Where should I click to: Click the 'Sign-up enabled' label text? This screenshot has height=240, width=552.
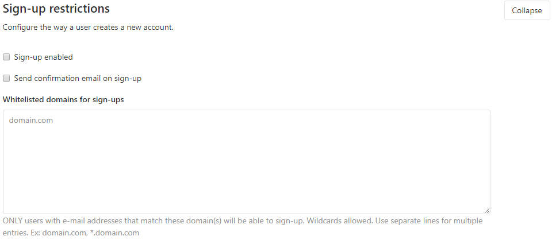[43, 57]
